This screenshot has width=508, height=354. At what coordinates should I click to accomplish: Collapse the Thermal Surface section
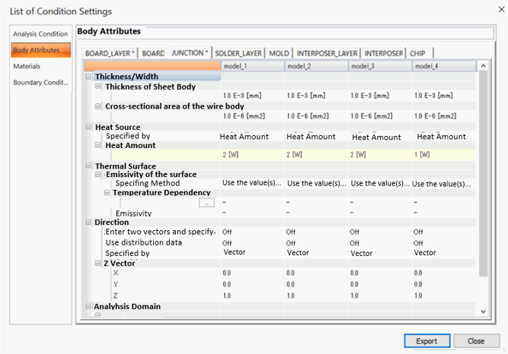(88, 166)
